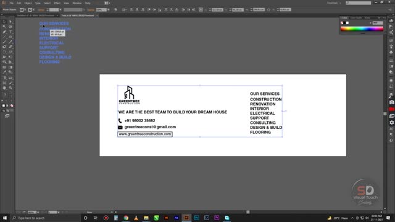Pick a color from the spectrum bar
This screenshot has width=395, height=222.
click(362, 29)
